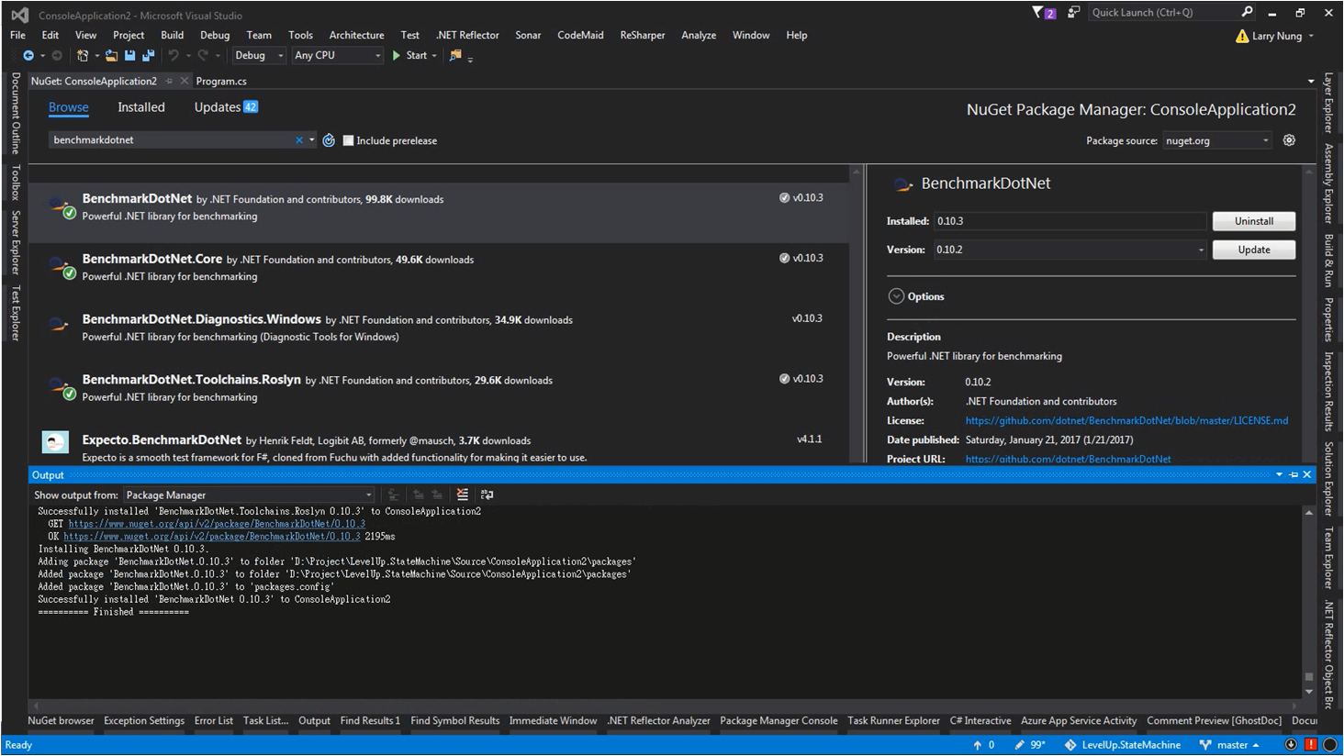The width and height of the screenshot is (1344, 756).
Task: Click notifications flag icon in title bar
Action: pos(1044,13)
